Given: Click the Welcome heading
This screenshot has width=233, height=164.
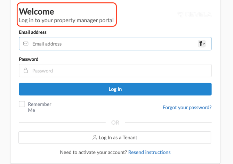Looking at the screenshot, I should coord(37,11).
